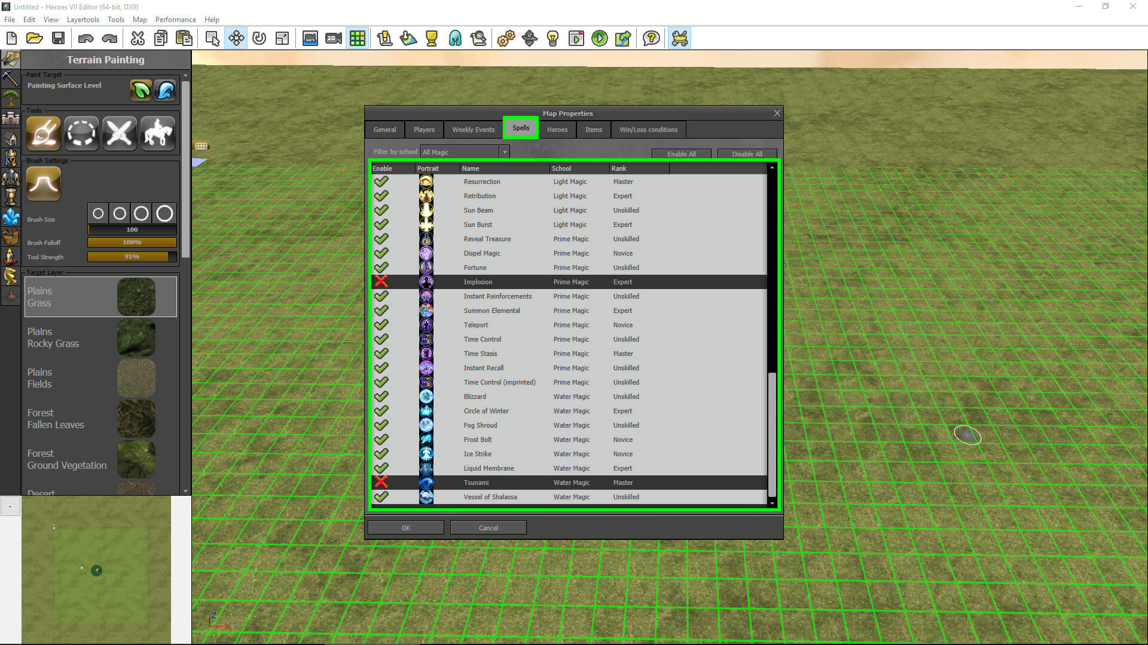Switch to the Win/Loss conditions tab
The image size is (1148, 645).
point(649,130)
